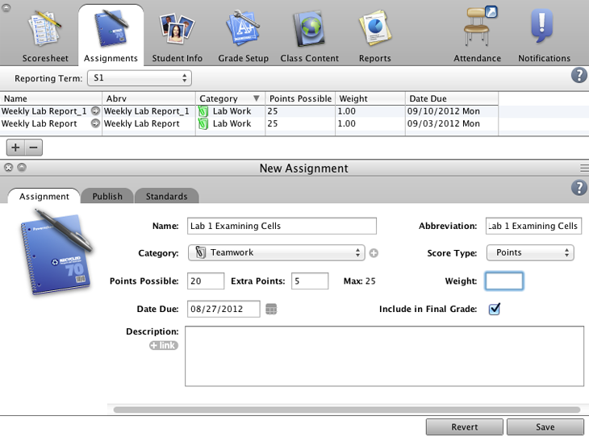Open the Reports section
Viewport: 589px width, 437px height.
pyautogui.click(x=374, y=36)
